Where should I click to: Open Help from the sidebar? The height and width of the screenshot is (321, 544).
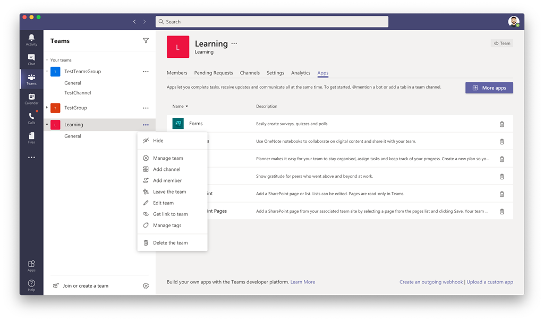[x=31, y=284]
